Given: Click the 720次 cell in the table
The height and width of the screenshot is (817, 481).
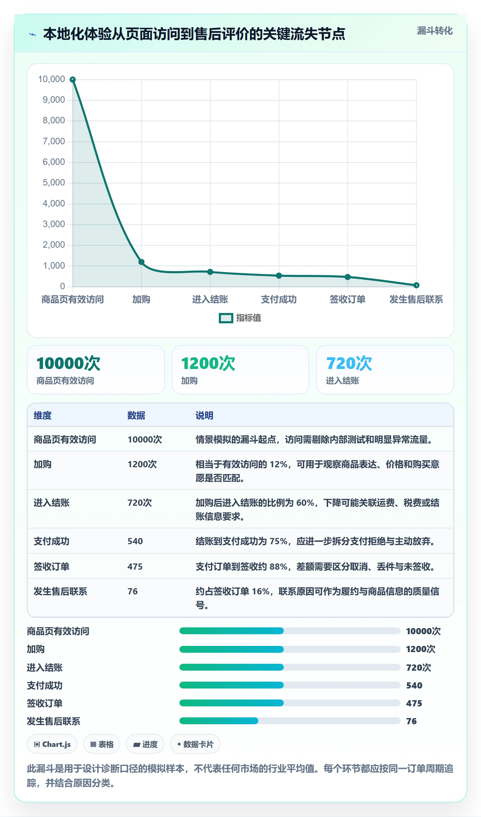Looking at the screenshot, I should [139, 503].
